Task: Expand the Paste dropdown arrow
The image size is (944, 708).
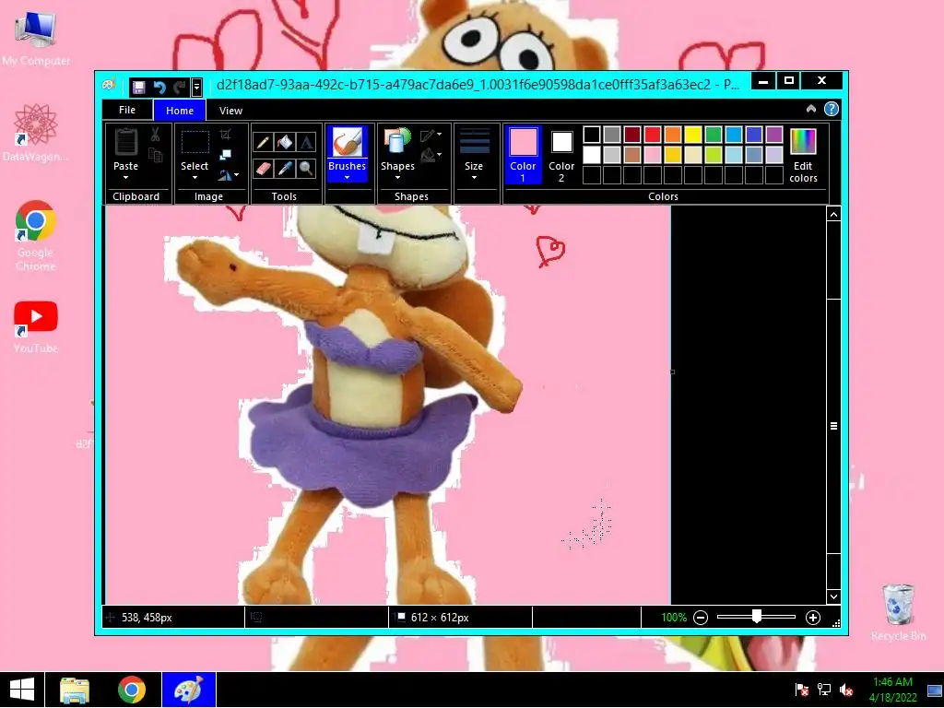Action: point(125,178)
